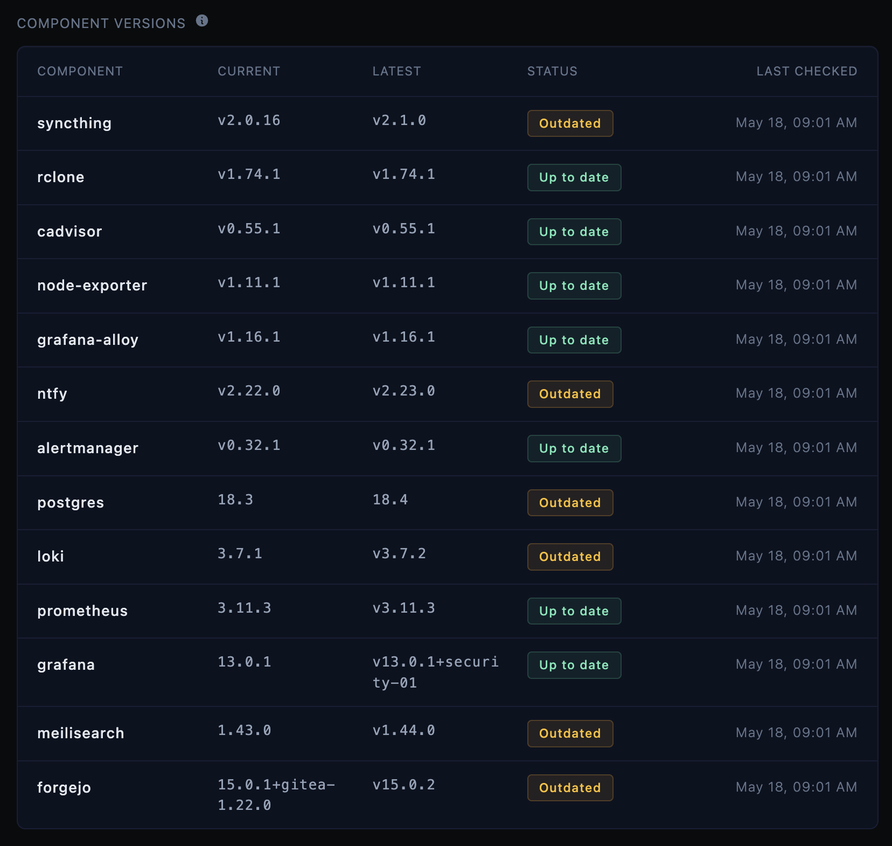Select the meilisearch component name
This screenshot has height=846, width=892.
point(81,733)
